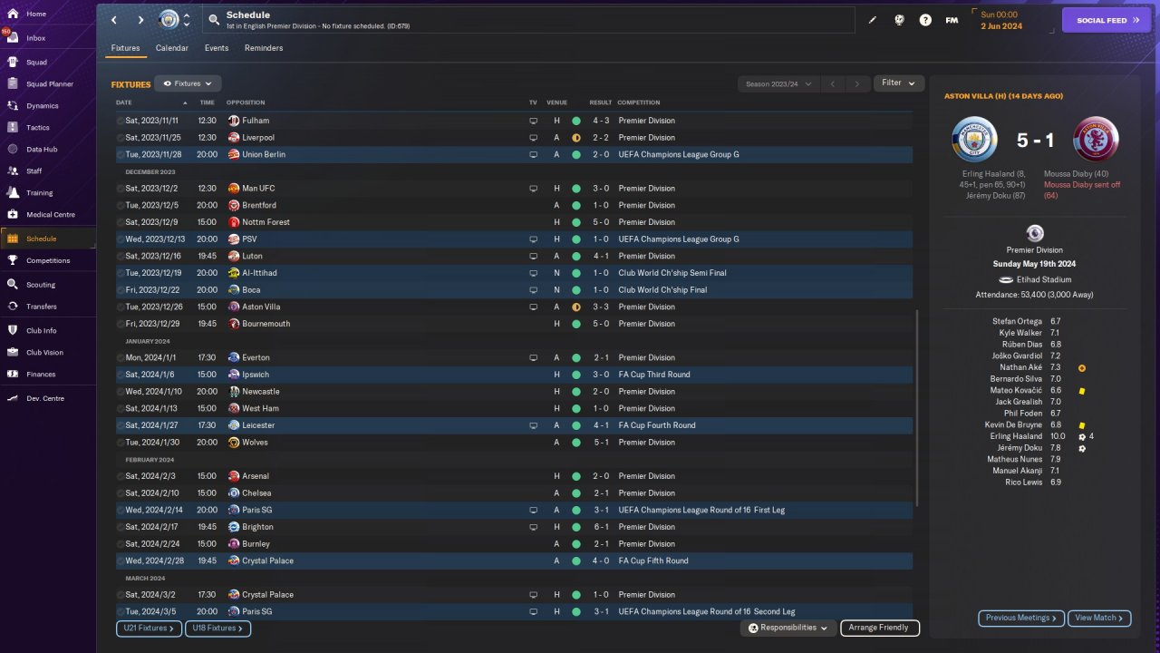Switch to the Reminders tab
Screen dimensions: 1160x653
pyautogui.click(x=264, y=48)
